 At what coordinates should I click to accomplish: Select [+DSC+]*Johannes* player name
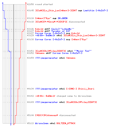(47, 115)
